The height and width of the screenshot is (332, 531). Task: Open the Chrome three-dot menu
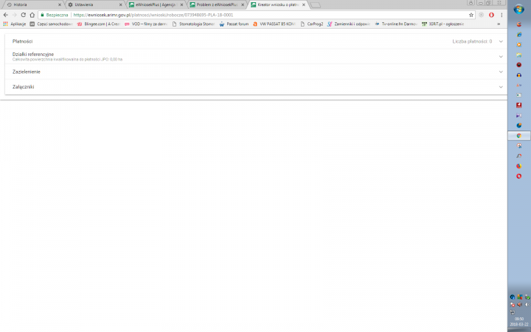click(501, 14)
